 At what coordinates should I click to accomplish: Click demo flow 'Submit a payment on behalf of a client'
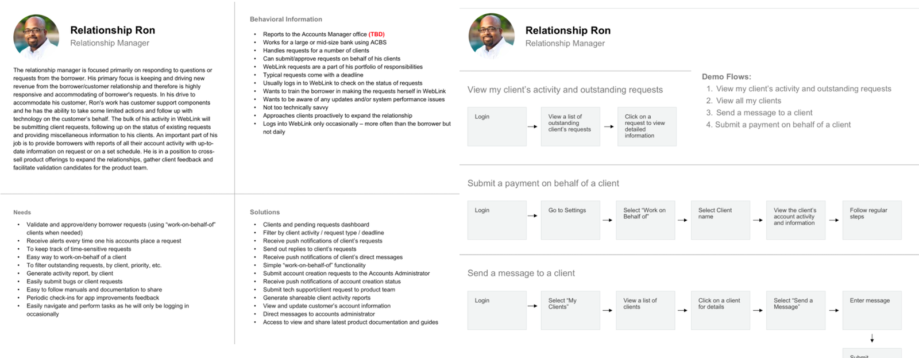[783, 125]
